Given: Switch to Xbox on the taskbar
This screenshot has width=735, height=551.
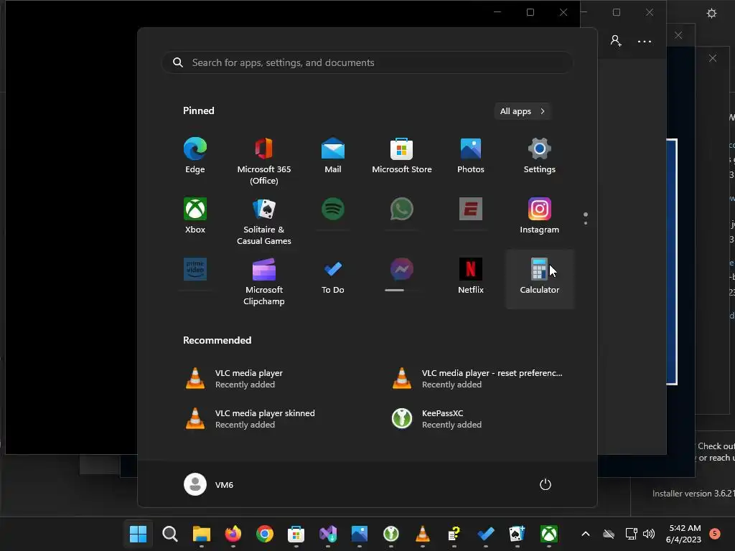Looking at the screenshot, I should [x=549, y=534].
